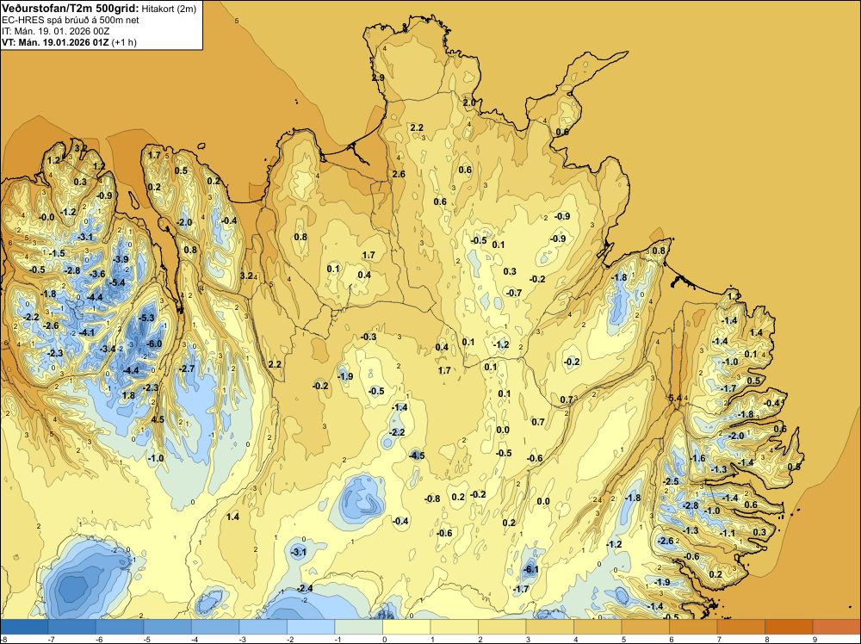This screenshot has width=861, height=644.
Task: Click the 'EC-HRES spá brúuð á 500m net' line
Action: (x=71, y=21)
